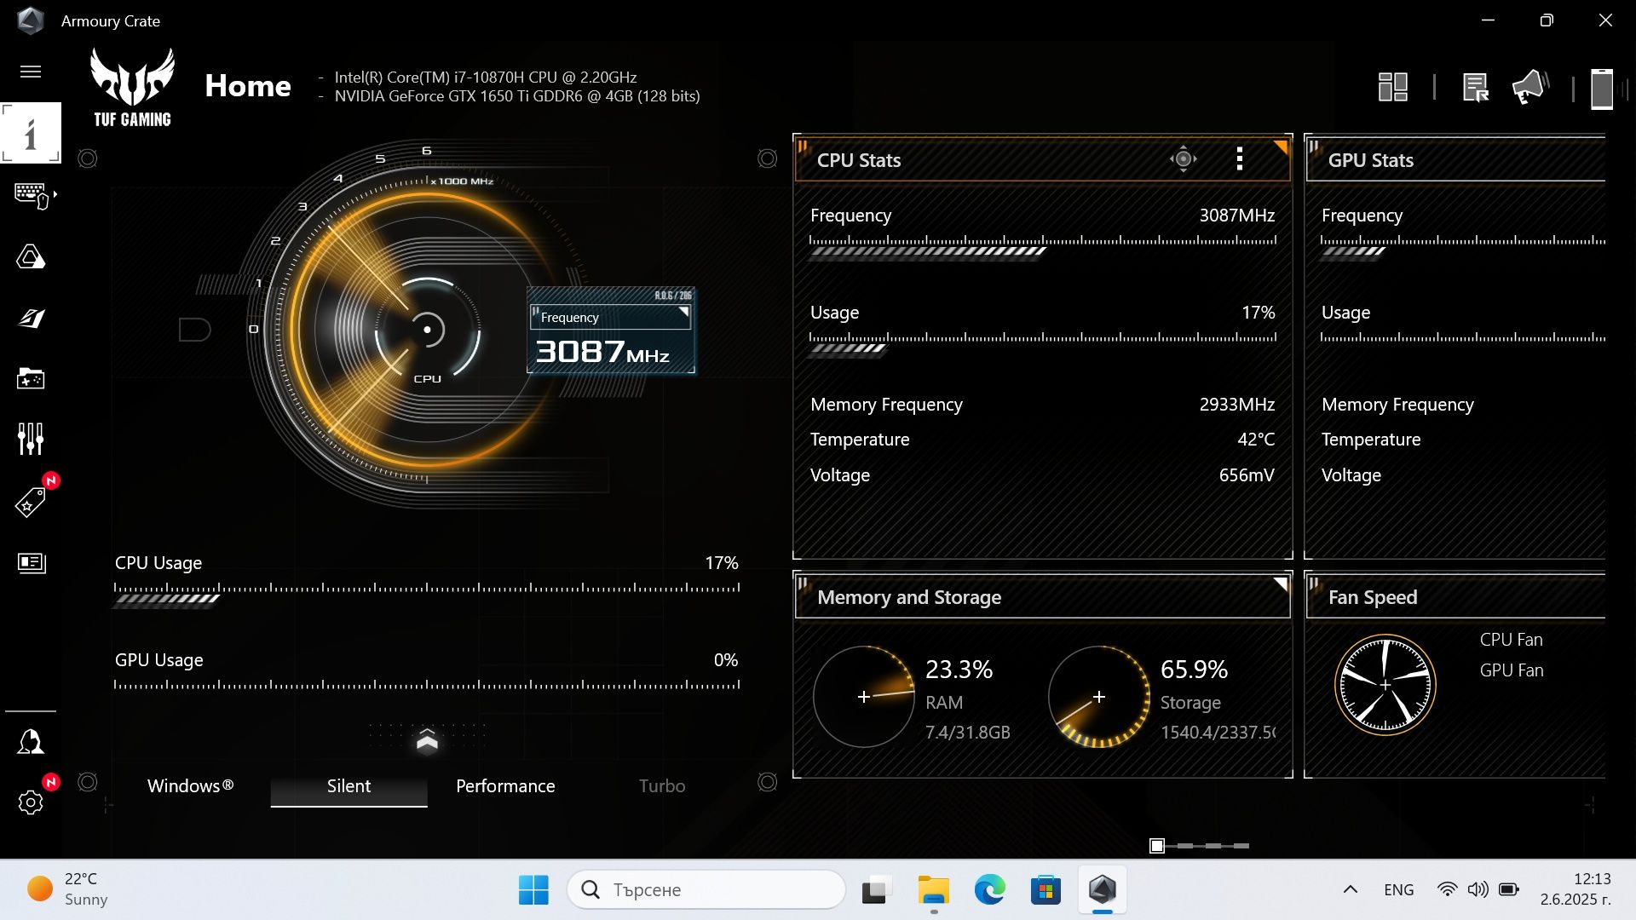Open the volume speaker tray icon

pyautogui.click(x=1478, y=890)
